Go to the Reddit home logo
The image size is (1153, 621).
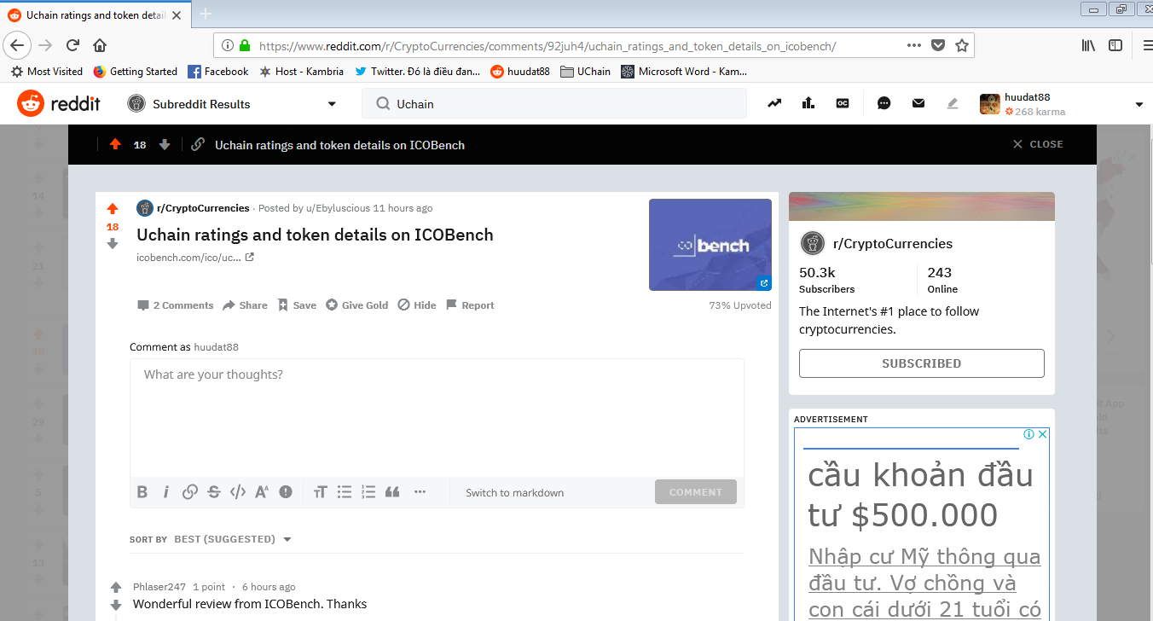(59, 104)
